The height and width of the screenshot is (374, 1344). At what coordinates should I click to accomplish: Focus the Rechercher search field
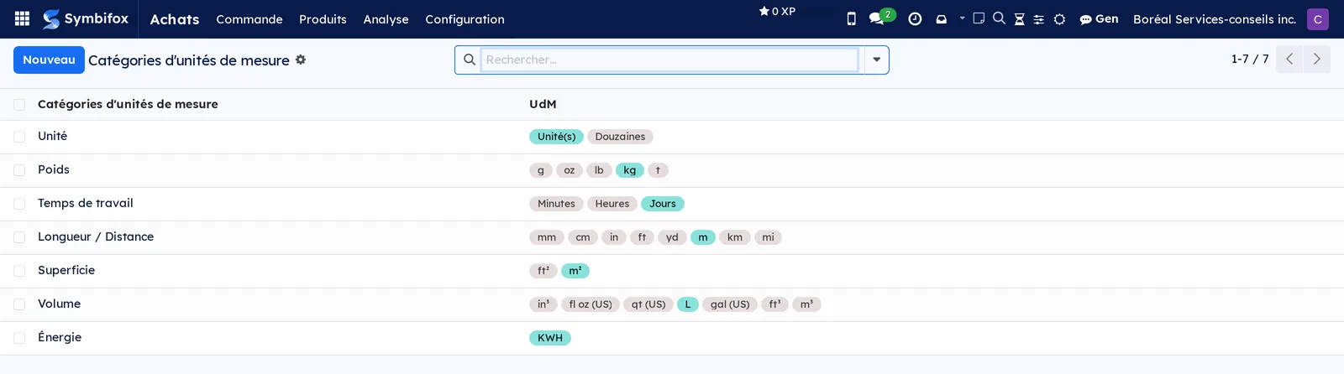(x=669, y=60)
